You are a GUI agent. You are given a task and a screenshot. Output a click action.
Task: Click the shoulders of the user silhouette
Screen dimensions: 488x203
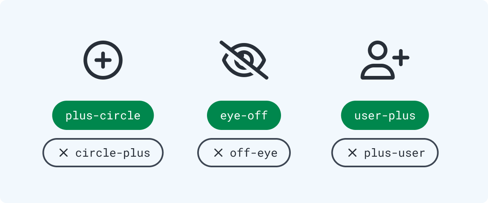click(x=378, y=73)
